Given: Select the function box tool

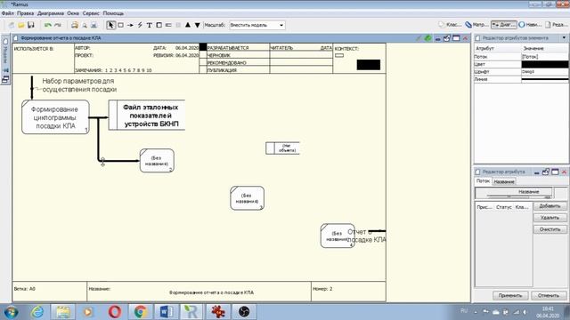Looking at the screenshot, I should click(121, 25).
